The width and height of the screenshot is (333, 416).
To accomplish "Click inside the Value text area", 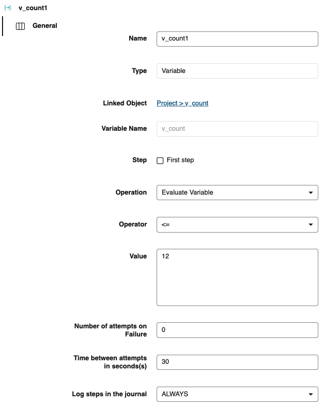I will [x=237, y=277].
